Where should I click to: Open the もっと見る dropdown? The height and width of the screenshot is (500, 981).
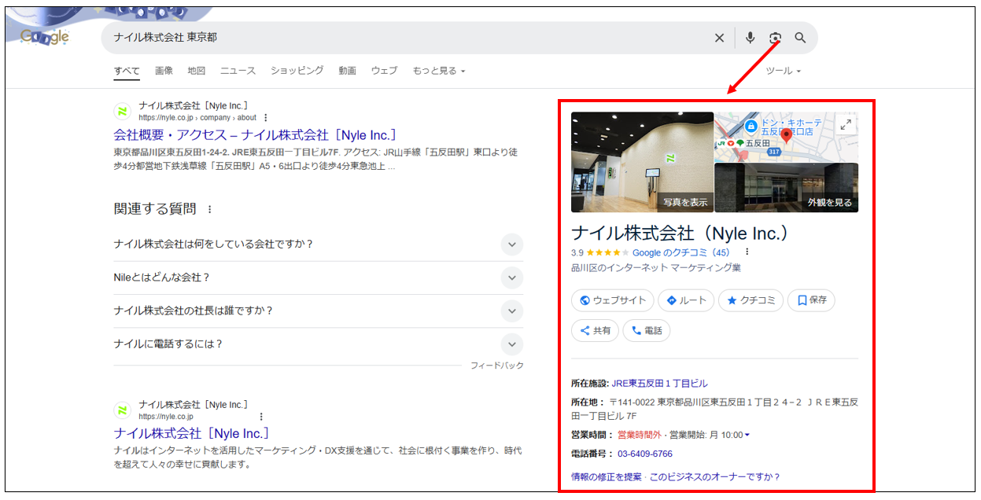(x=439, y=71)
